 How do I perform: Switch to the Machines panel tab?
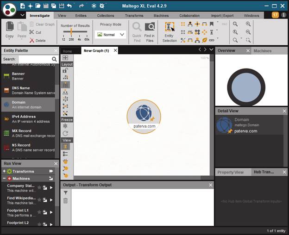coord(262,51)
